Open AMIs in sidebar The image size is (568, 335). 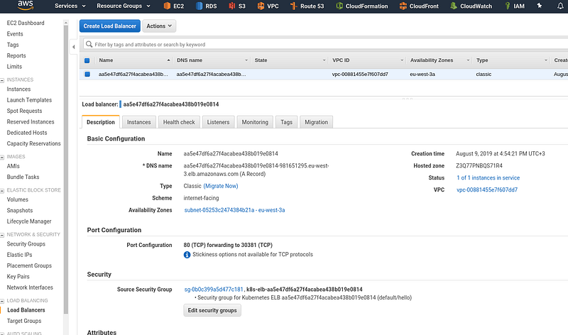pos(13,166)
